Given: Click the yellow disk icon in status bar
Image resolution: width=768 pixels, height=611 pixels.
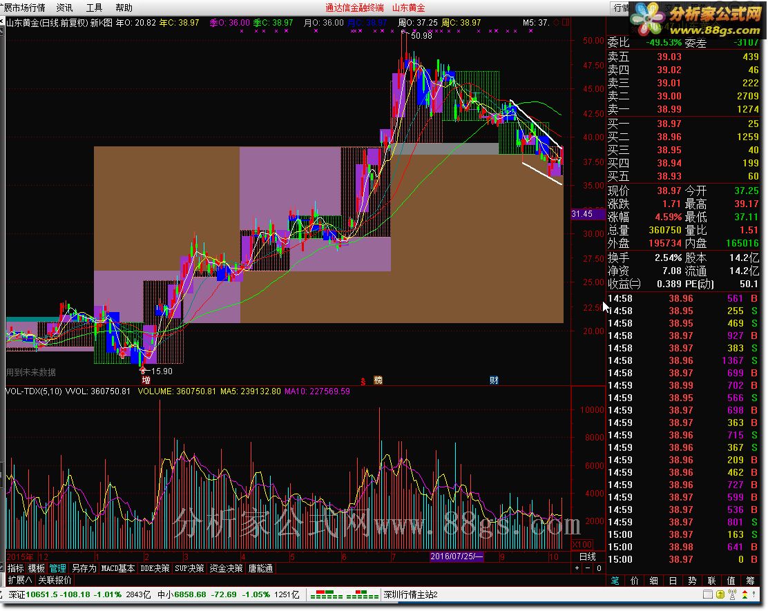Looking at the screenshot, I should 720,595.
